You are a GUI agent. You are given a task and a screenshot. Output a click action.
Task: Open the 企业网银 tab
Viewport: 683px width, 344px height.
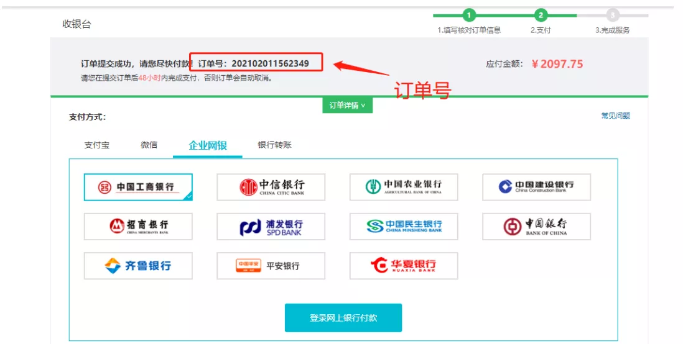208,146
